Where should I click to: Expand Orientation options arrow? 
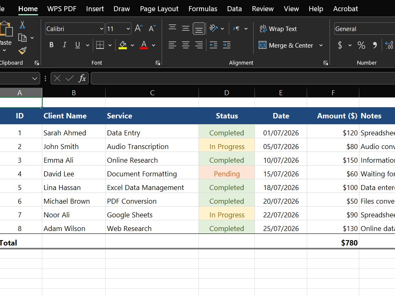(x=222, y=29)
